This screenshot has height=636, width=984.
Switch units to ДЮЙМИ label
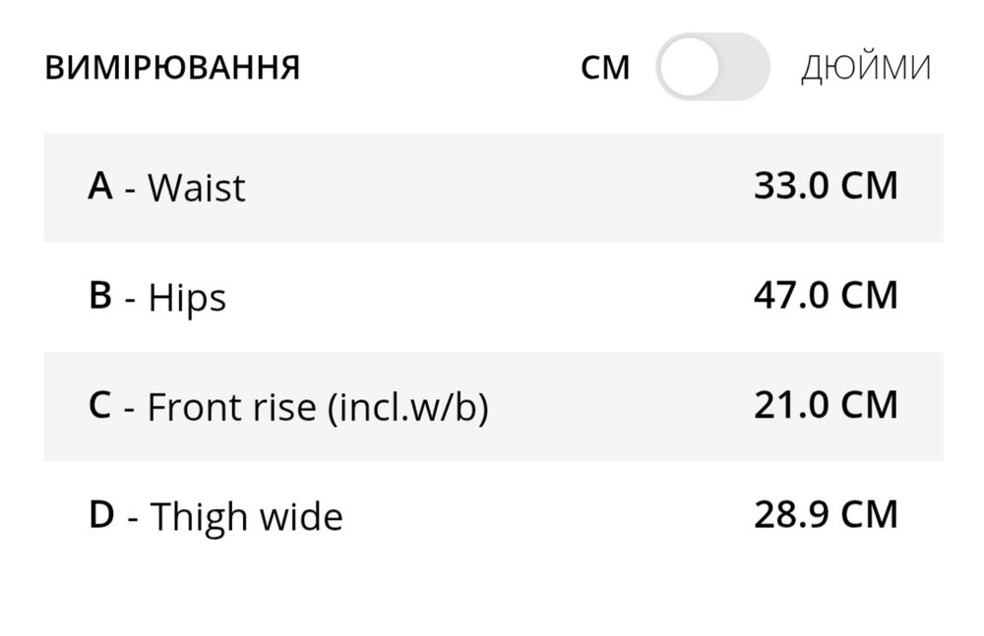click(866, 68)
